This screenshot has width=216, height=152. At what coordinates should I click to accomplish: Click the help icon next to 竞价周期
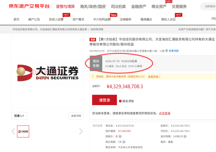pyautogui.click(x=124, y=142)
